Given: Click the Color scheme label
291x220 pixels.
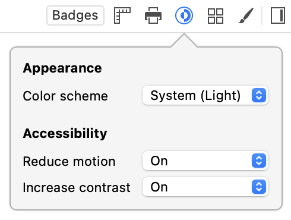Looking at the screenshot, I should (65, 96).
